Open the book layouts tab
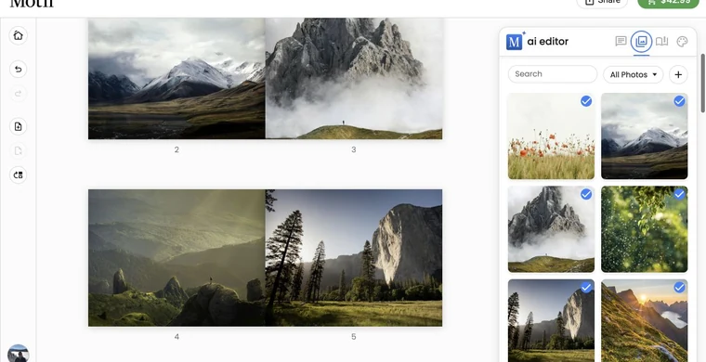The width and height of the screenshot is (706, 362). [661, 42]
